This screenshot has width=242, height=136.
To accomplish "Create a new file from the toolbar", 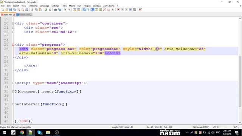I will [3, 9].
